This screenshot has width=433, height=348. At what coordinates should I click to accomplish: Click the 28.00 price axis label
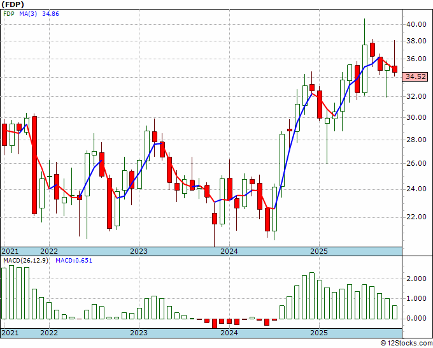pyautogui.click(x=416, y=140)
